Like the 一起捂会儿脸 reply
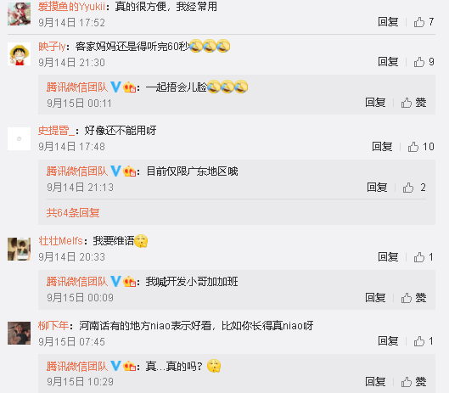This screenshot has height=393, width=449. click(x=407, y=103)
